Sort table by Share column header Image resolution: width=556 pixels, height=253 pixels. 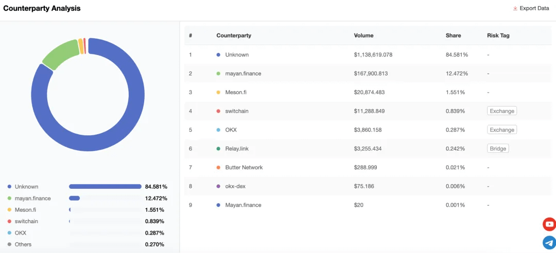pos(453,35)
